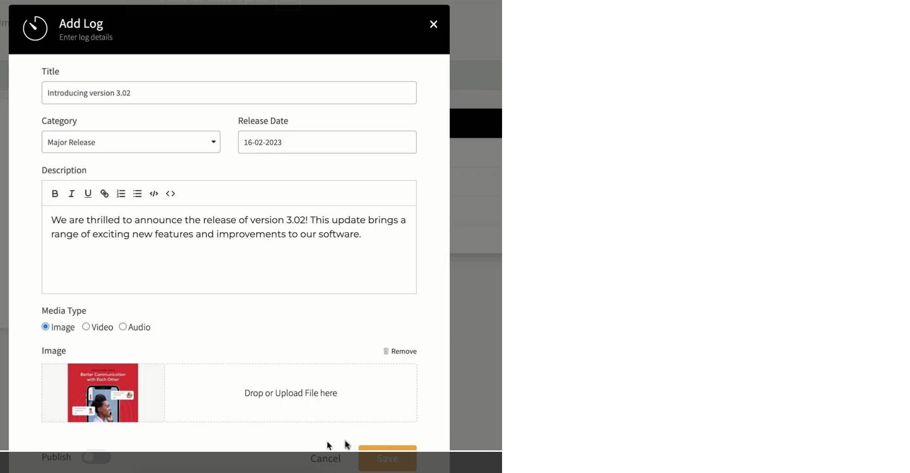The width and height of the screenshot is (910, 473).
Task: Apply italic formatting in description toolbar
Action: (x=71, y=194)
